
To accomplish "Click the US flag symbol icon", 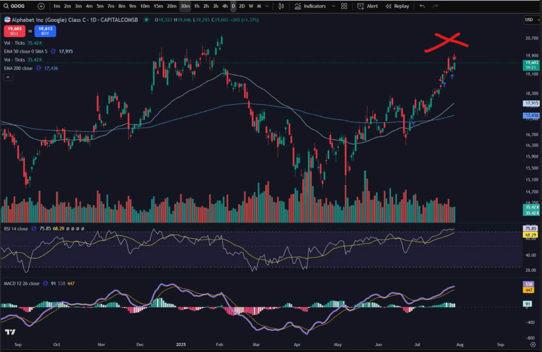I will [x=7, y=20].
